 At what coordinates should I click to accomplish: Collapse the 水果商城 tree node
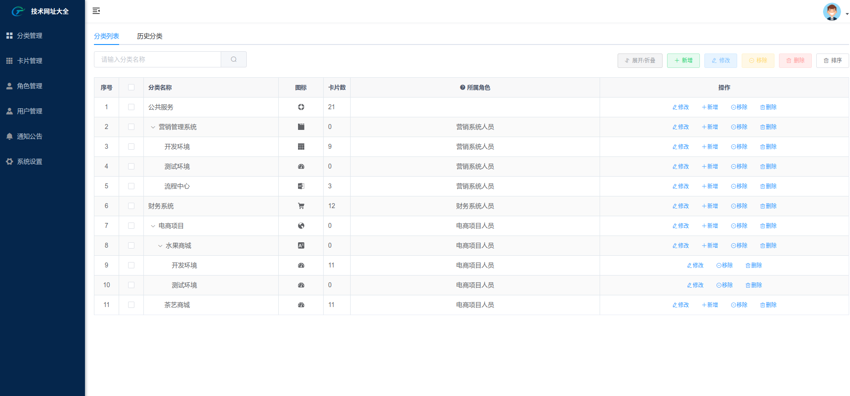tap(160, 246)
